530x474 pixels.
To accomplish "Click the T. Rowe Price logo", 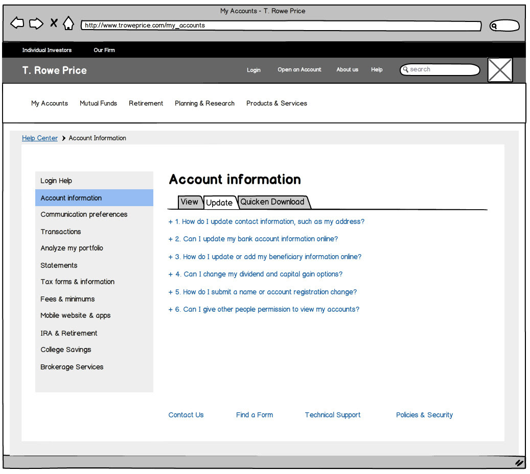I will click(x=54, y=70).
